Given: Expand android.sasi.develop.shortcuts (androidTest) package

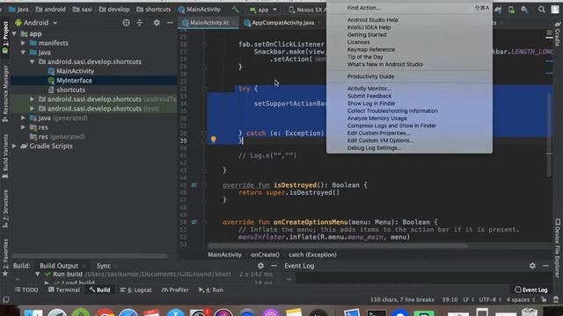Looking at the screenshot, I should (x=33, y=99).
